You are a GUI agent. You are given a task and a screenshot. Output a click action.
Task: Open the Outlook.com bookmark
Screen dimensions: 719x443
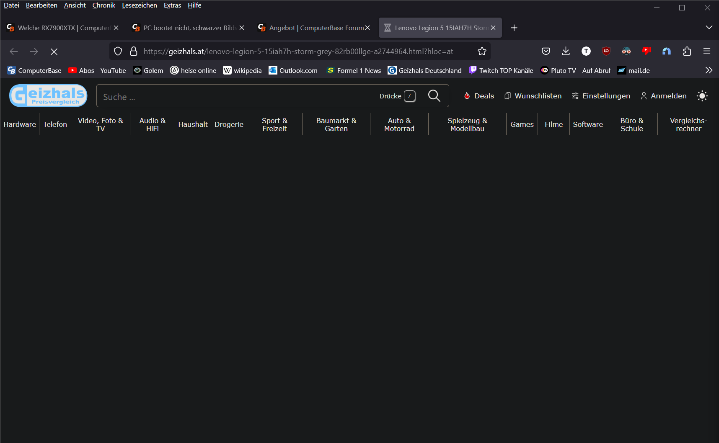(x=293, y=70)
